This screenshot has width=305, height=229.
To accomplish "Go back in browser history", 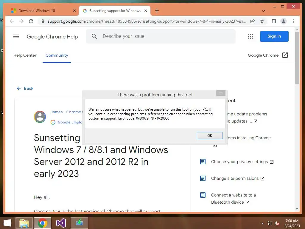I will coord(12,21).
